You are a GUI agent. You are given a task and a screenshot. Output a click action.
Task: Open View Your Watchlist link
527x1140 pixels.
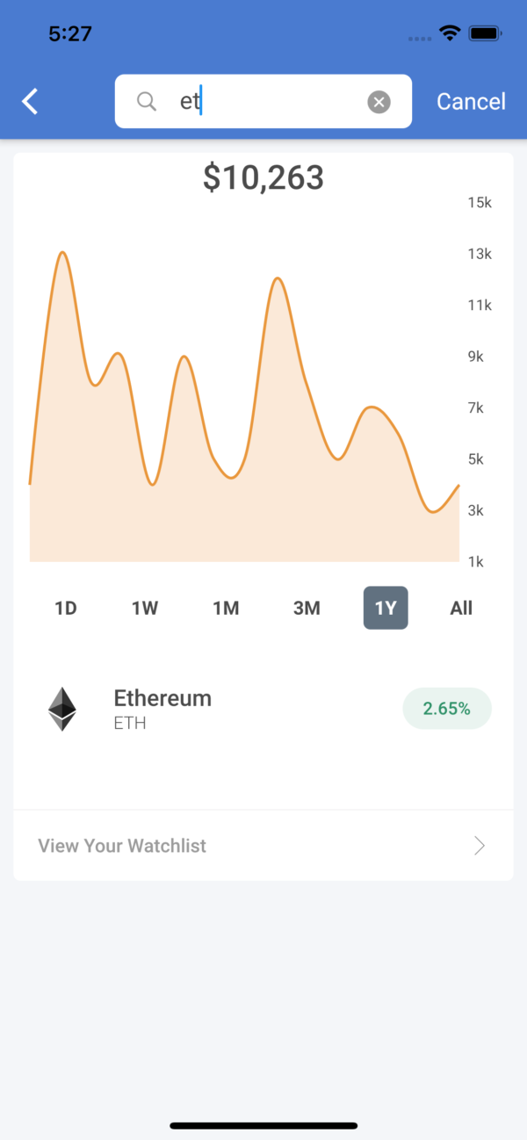122,846
